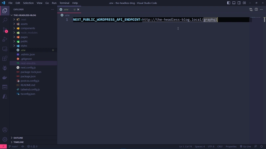Open the Remote Explorer view
This screenshot has height=149, width=266.
tap(5, 49)
